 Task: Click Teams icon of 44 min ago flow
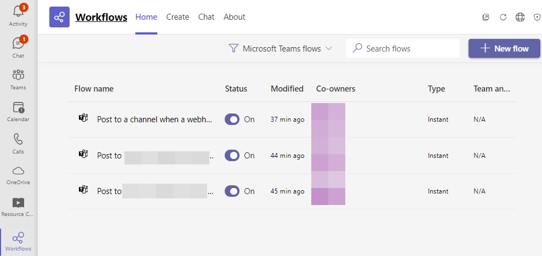[x=83, y=153]
